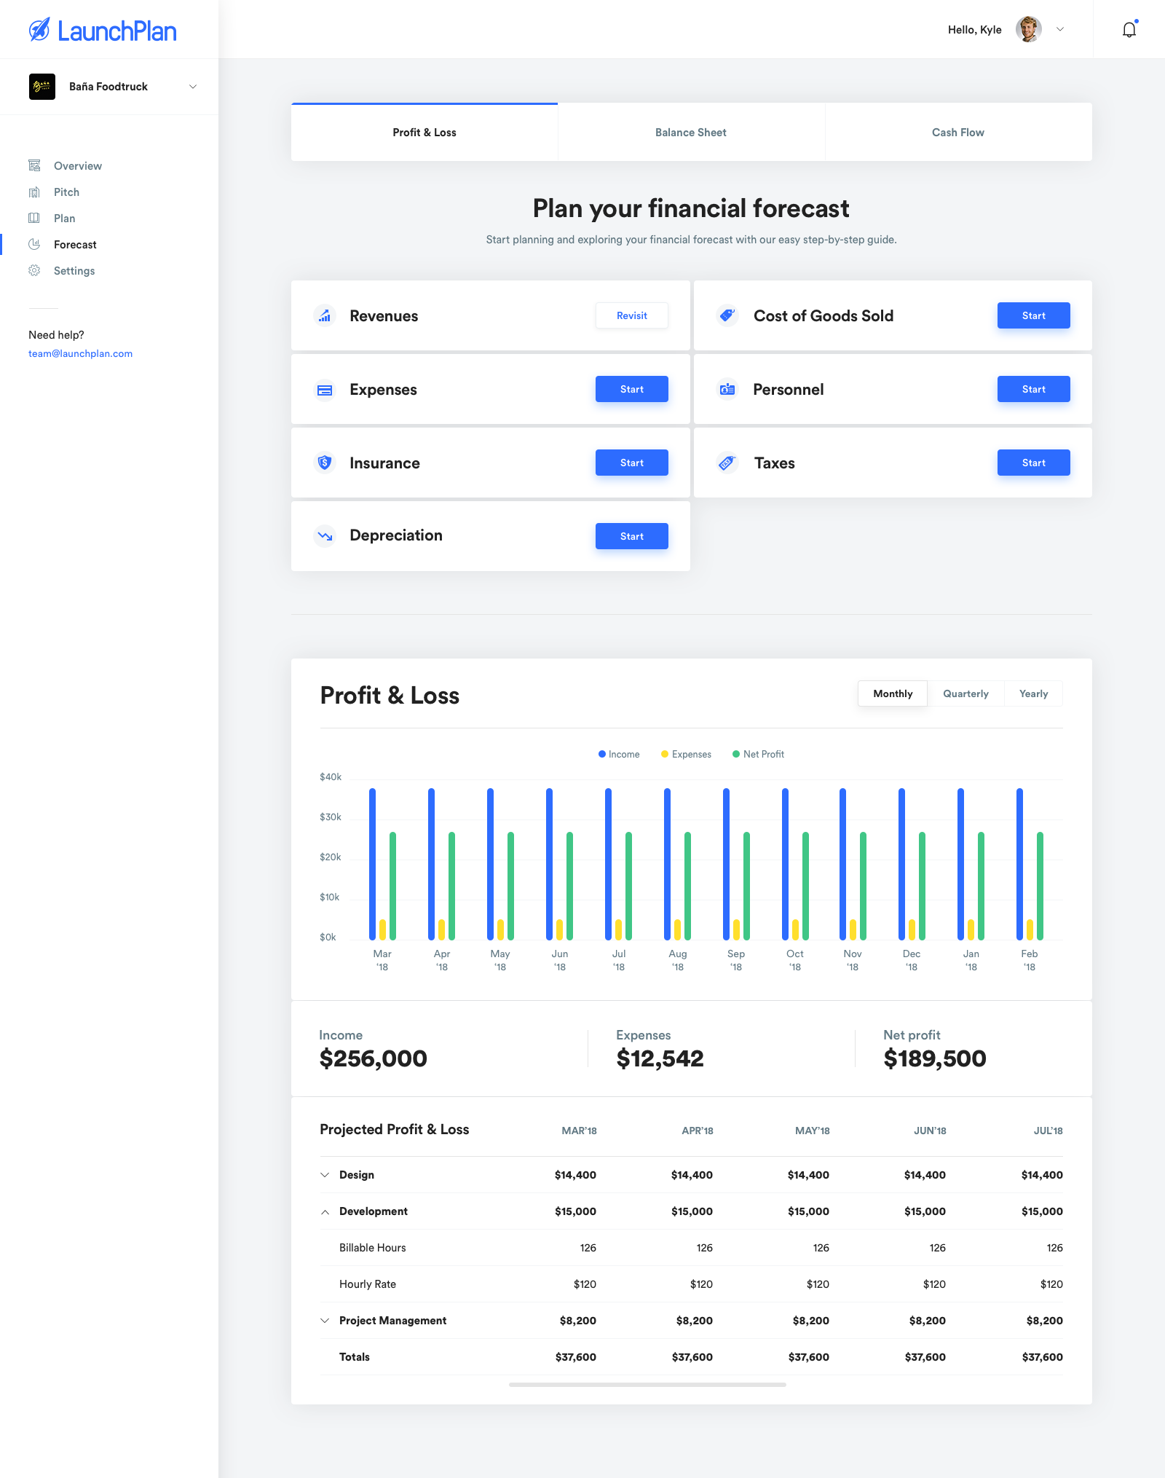The image size is (1165, 1478).
Task: Collapse the Development row
Action: coord(325,1211)
